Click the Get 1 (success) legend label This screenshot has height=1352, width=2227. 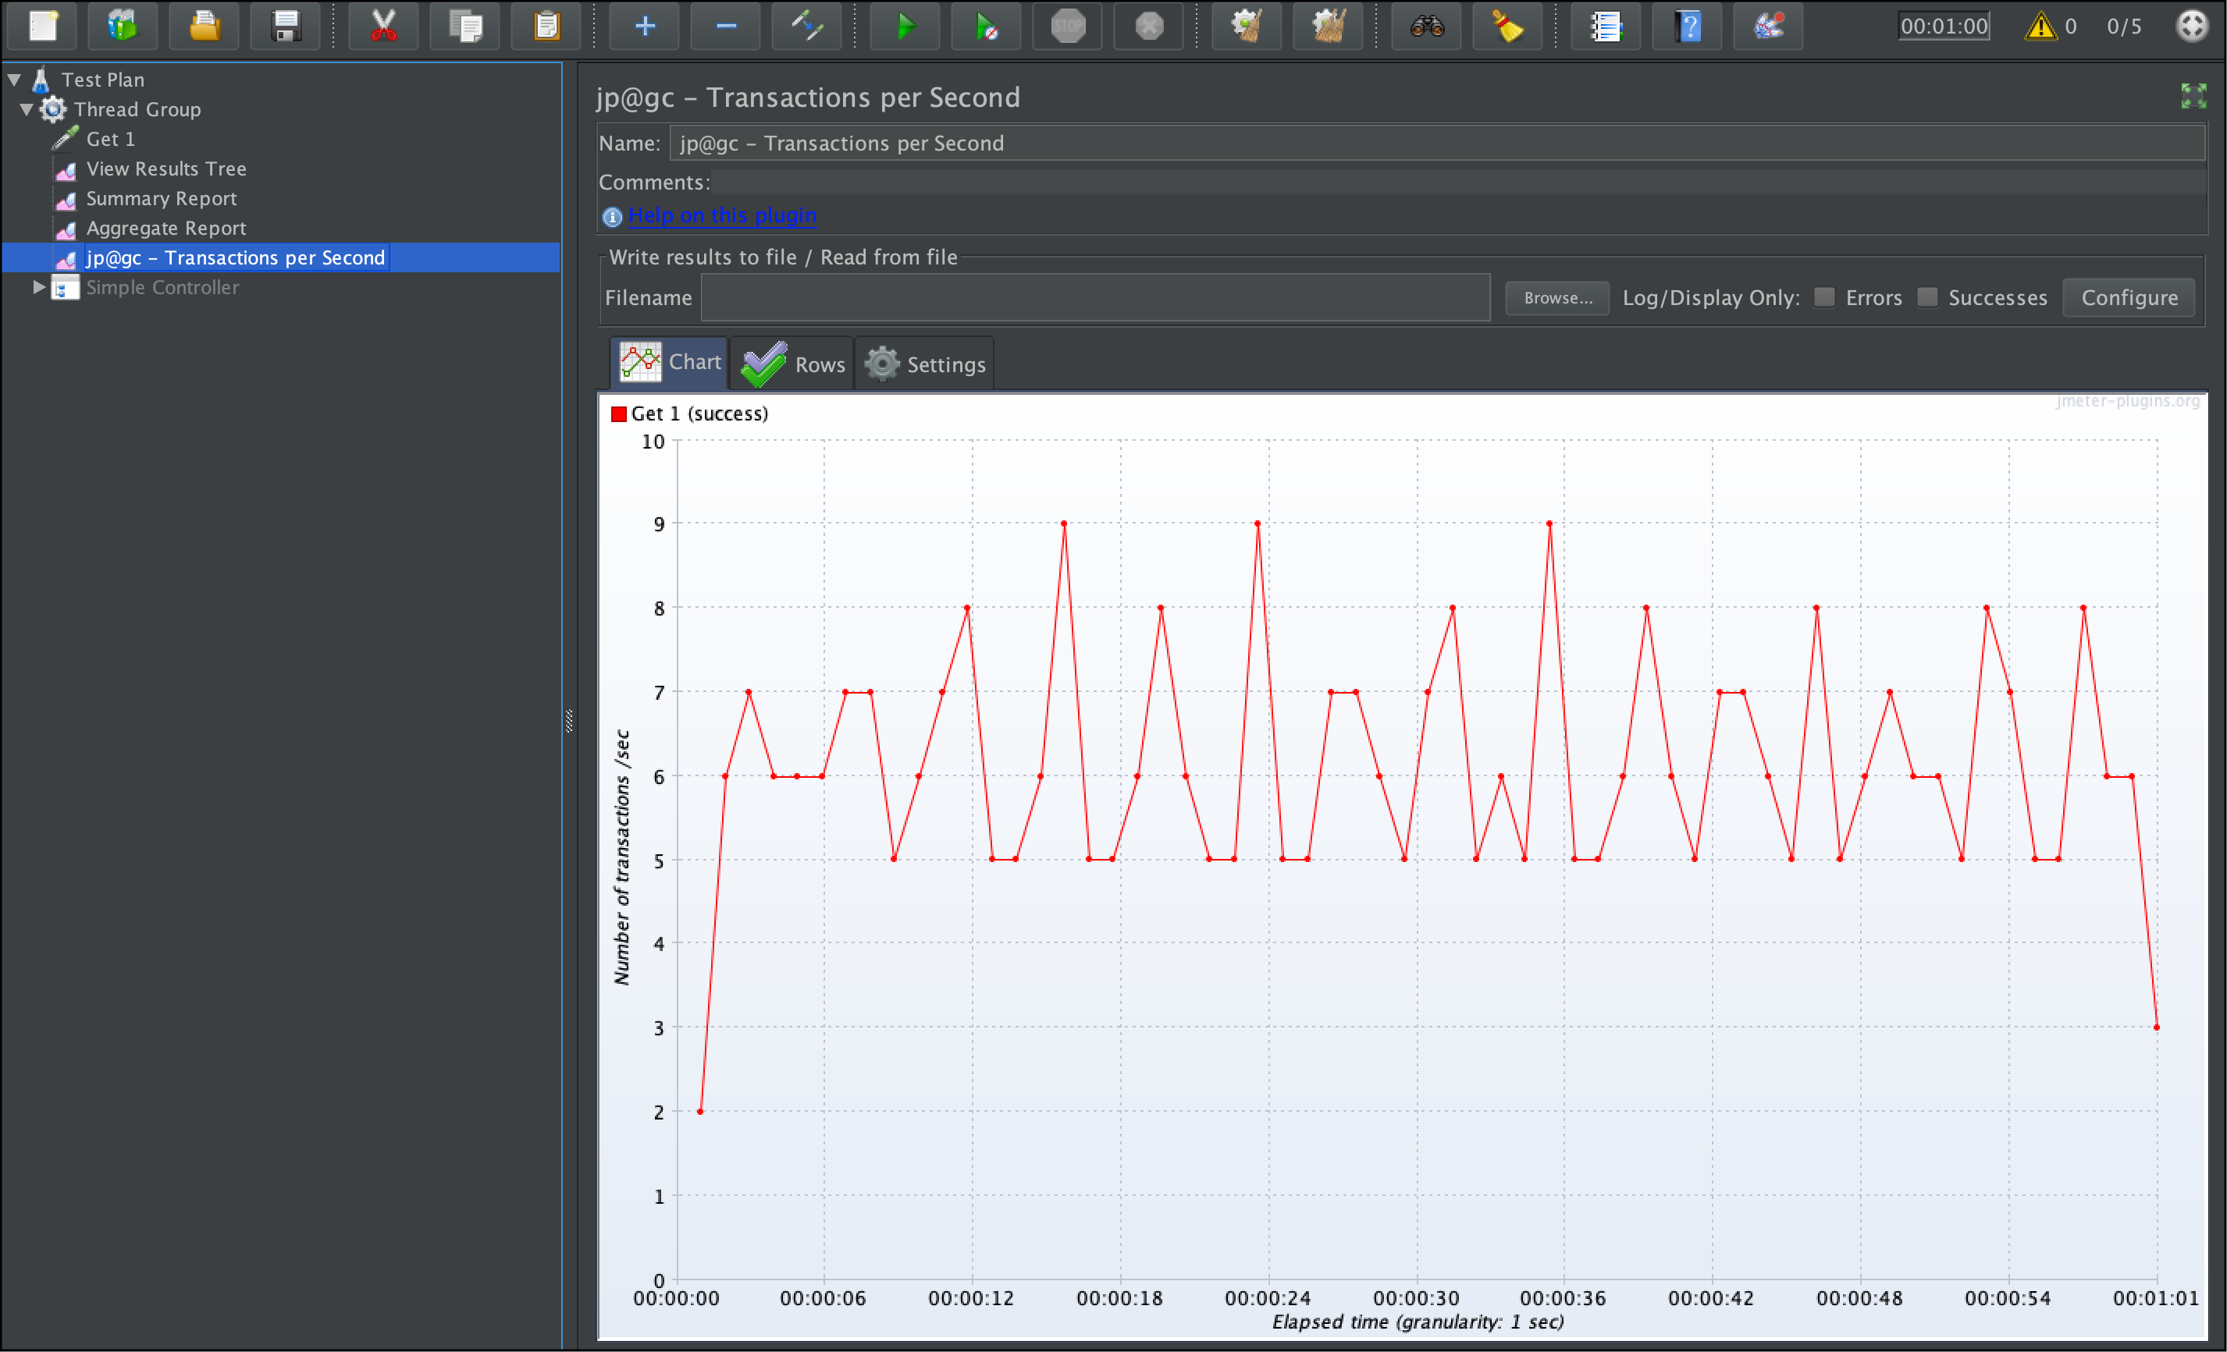click(x=699, y=413)
